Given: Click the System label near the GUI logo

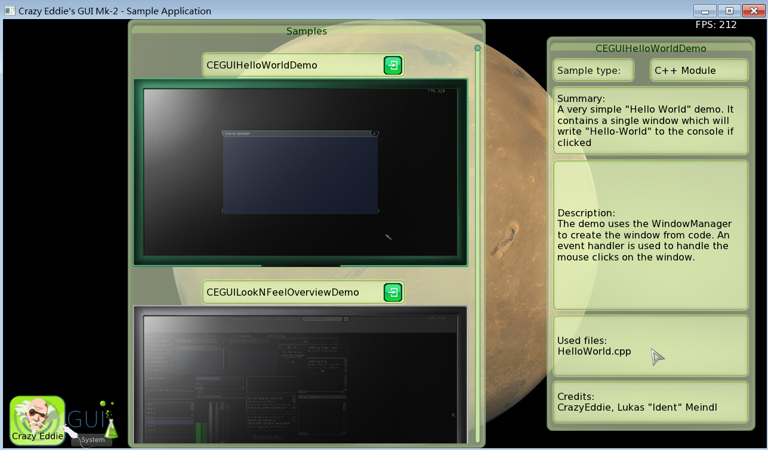Looking at the screenshot, I should tap(93, 440).
